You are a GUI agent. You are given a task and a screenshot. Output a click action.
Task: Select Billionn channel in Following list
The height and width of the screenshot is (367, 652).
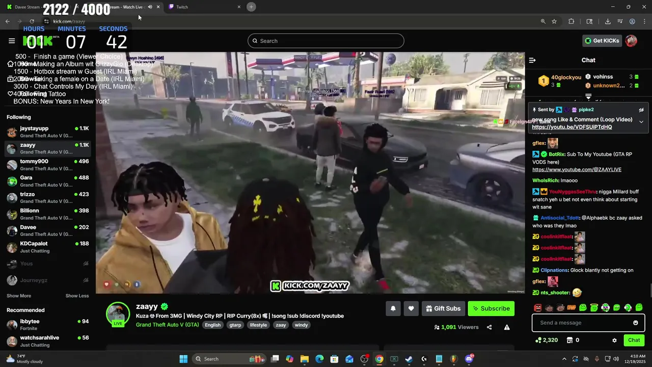coord(48,214)
